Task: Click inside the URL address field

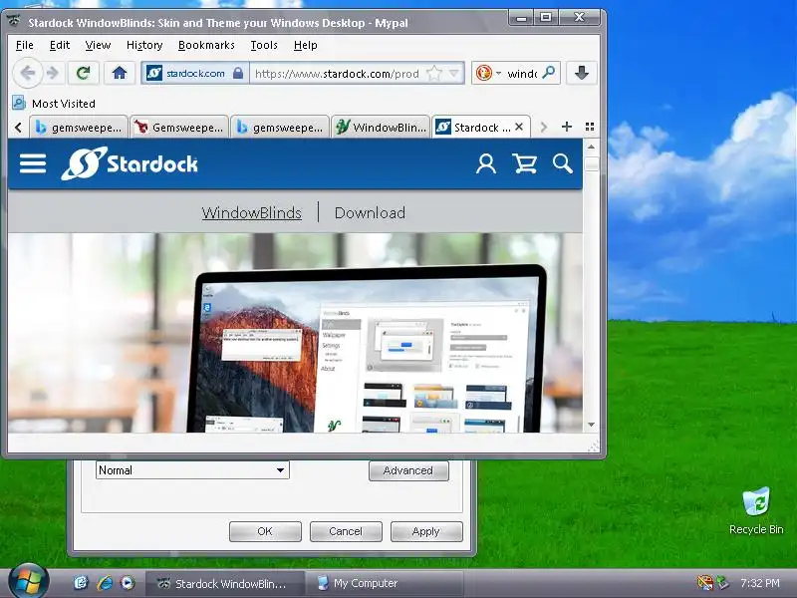Action: [337, 73]
